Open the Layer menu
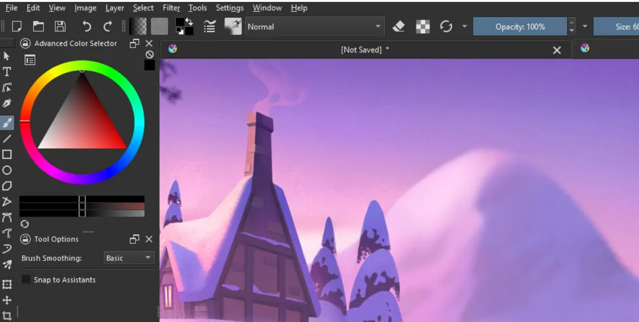This screenshot has width=639, height=322. click(x=114, y=8)
